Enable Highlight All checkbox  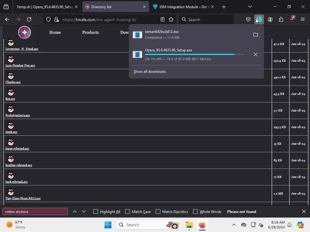point(95,211)
